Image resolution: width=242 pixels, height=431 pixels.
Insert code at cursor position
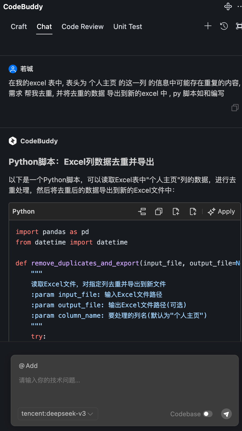coord(142,211)
